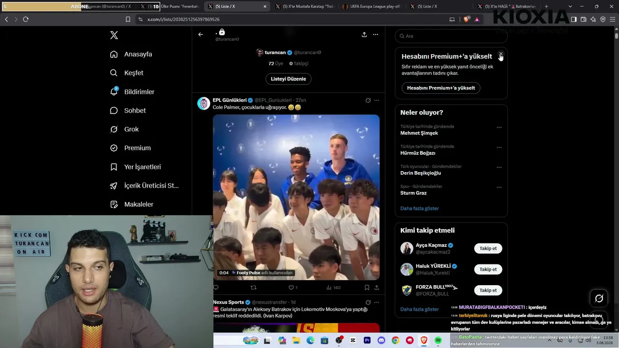Go to Anasayfa in the sidebar
619x348 pixels.
click(x=131, y=54)
